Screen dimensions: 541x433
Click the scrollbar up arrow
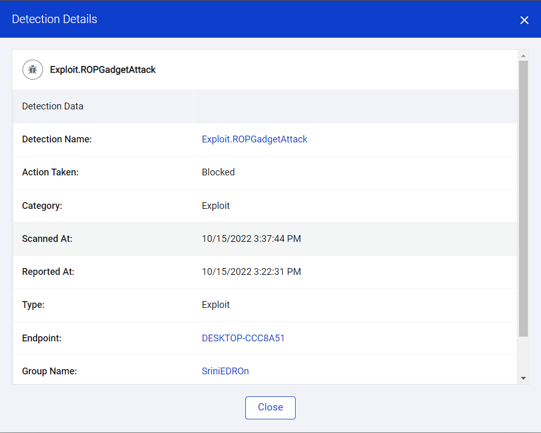tap(523, 55)
